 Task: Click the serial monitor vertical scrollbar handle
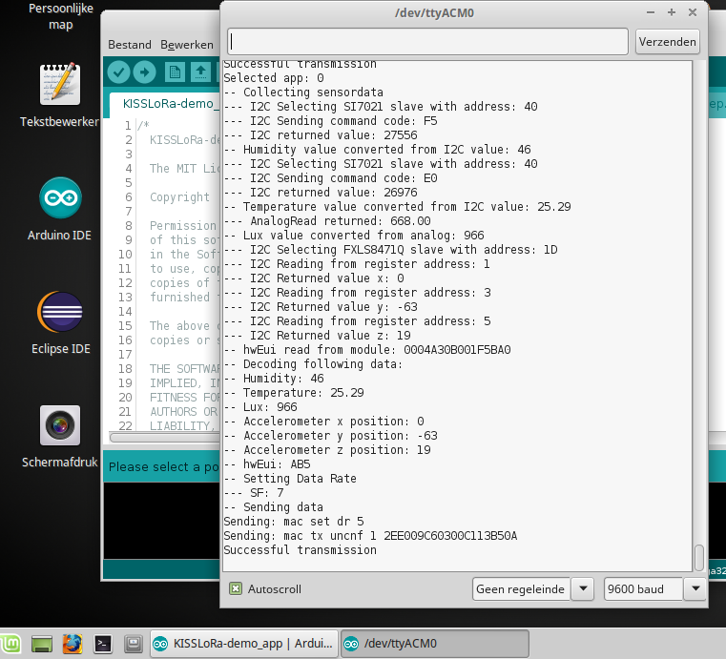coord(699,558)
